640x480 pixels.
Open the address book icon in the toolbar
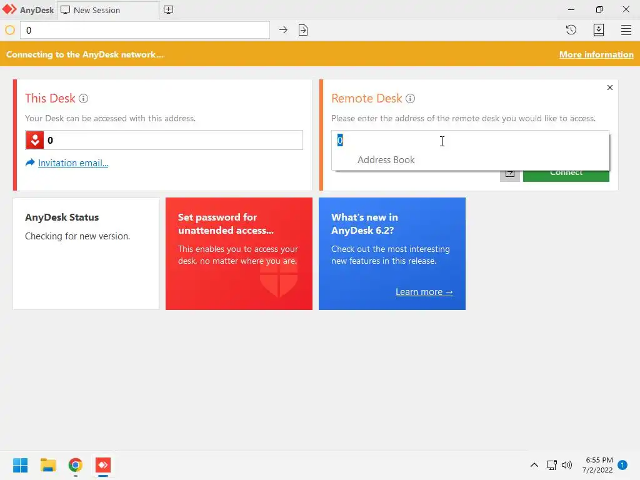click(598, 30)
